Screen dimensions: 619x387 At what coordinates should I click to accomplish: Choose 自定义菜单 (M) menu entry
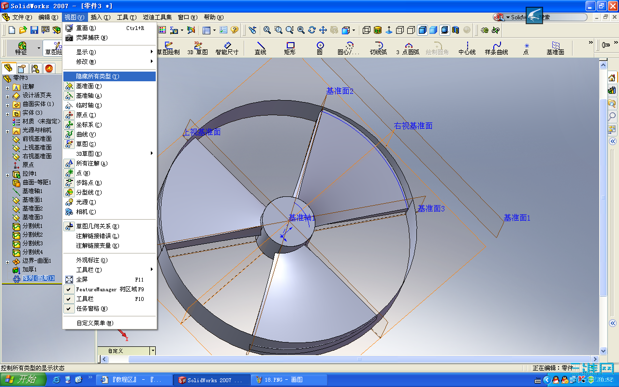pyautogui.click(x=109, y=323)
